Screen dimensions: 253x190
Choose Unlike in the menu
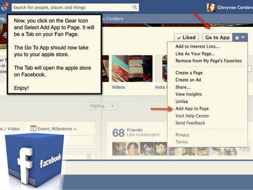tap(182, 101)
